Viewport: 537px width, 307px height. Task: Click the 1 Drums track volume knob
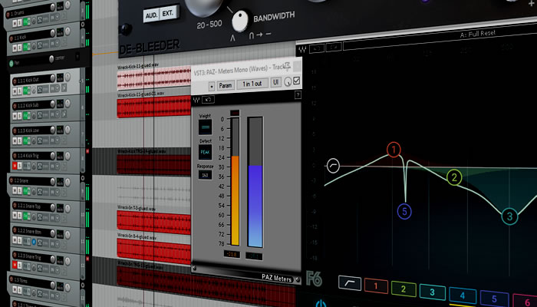tap(53, 7)
